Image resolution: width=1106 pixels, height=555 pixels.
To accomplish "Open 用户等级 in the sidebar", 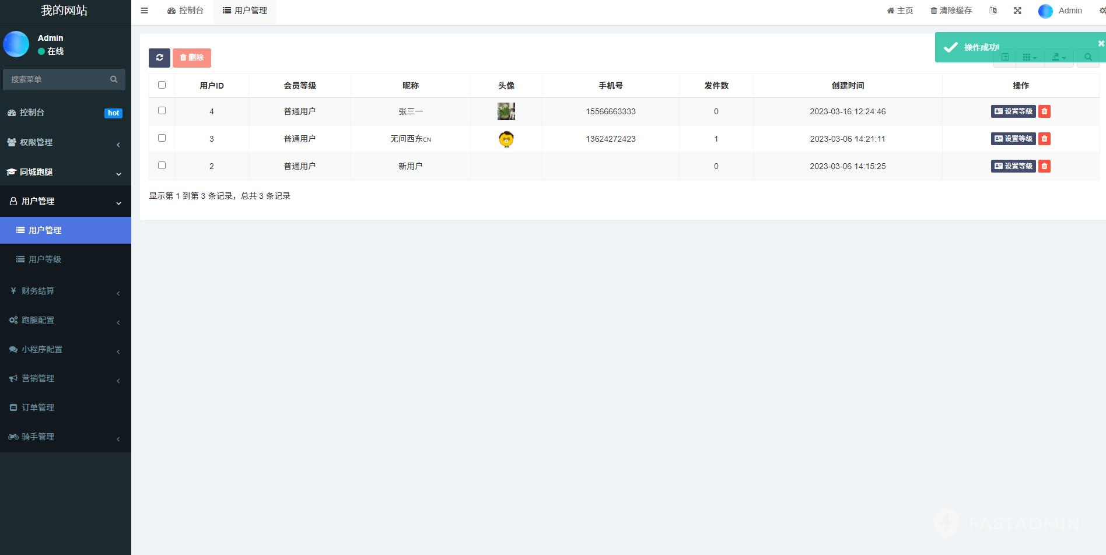I will (45, 259).
